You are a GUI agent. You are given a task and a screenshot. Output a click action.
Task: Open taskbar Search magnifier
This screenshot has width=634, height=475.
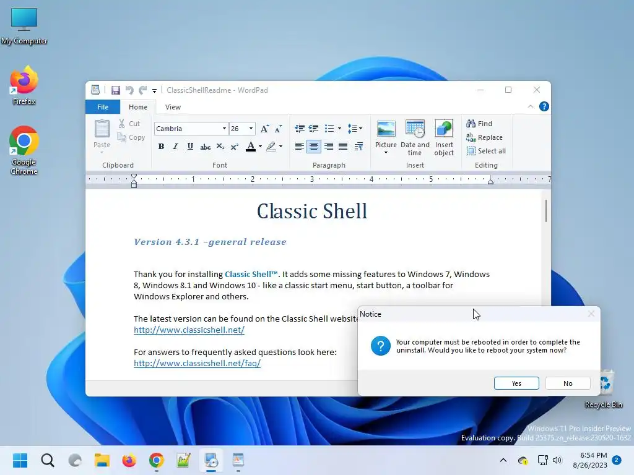tap(48, 460)
